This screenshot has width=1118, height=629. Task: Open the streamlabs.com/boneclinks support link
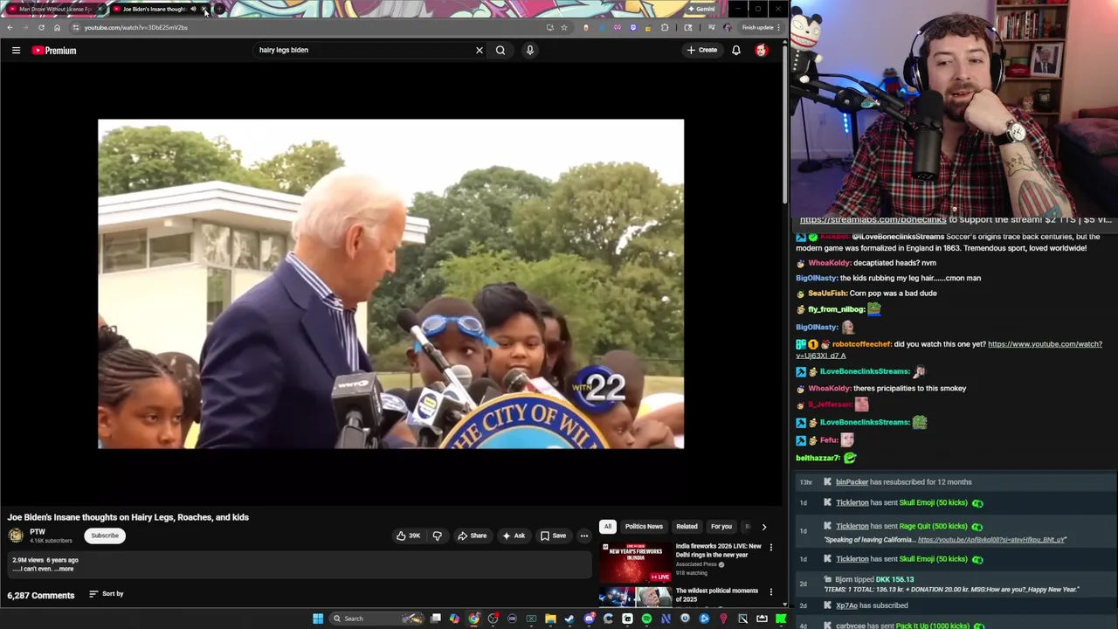pos(873,220)
